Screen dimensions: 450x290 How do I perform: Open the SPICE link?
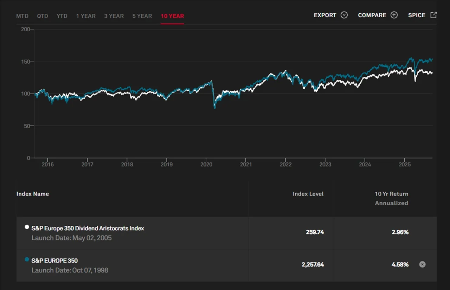pos(417,15)
